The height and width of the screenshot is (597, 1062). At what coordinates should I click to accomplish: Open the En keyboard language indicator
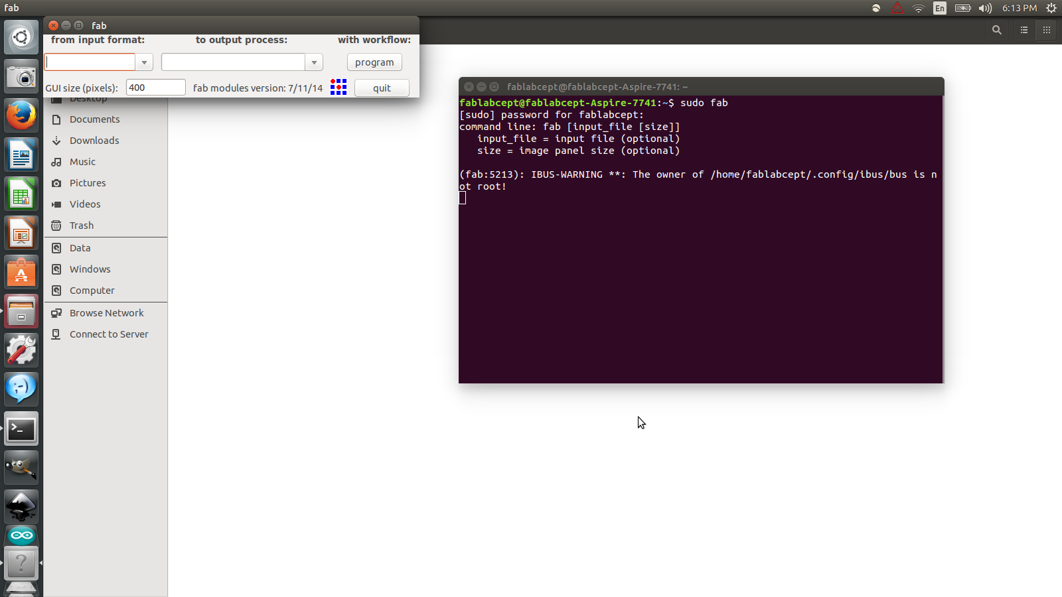pyautogui.click(x=940, y=8)
